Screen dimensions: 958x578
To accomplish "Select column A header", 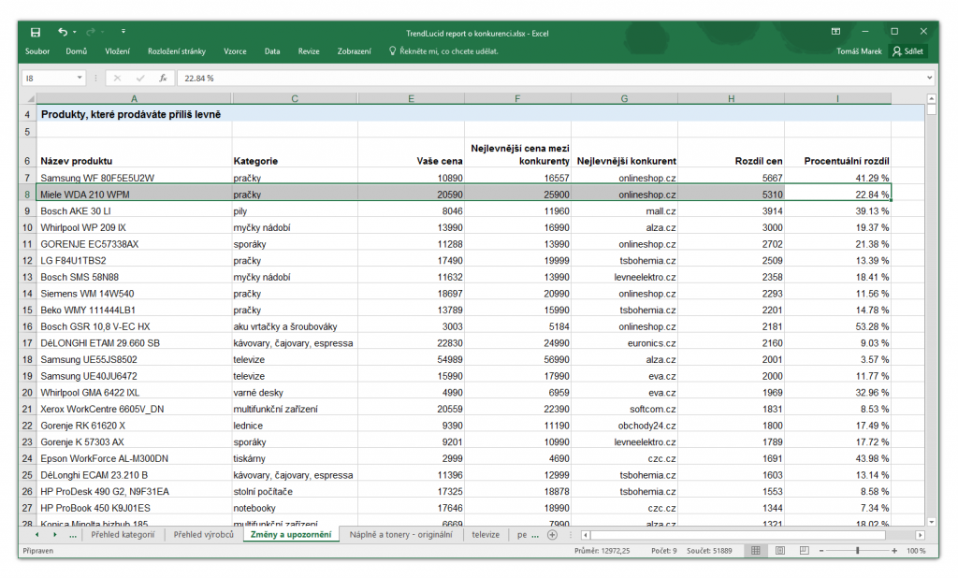I will [x=134, y=98].
